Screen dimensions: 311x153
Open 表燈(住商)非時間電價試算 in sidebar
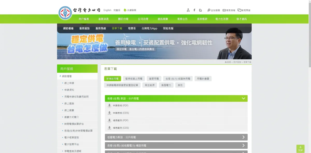[x=79, y=131]
